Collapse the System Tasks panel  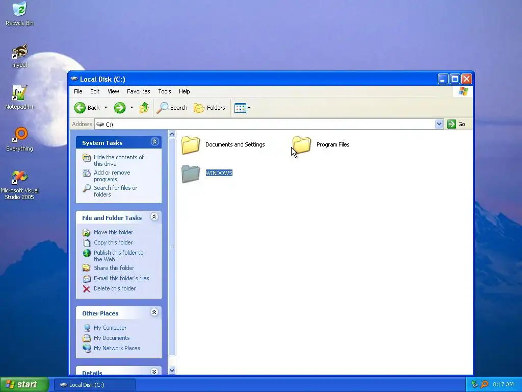[154, 142]
